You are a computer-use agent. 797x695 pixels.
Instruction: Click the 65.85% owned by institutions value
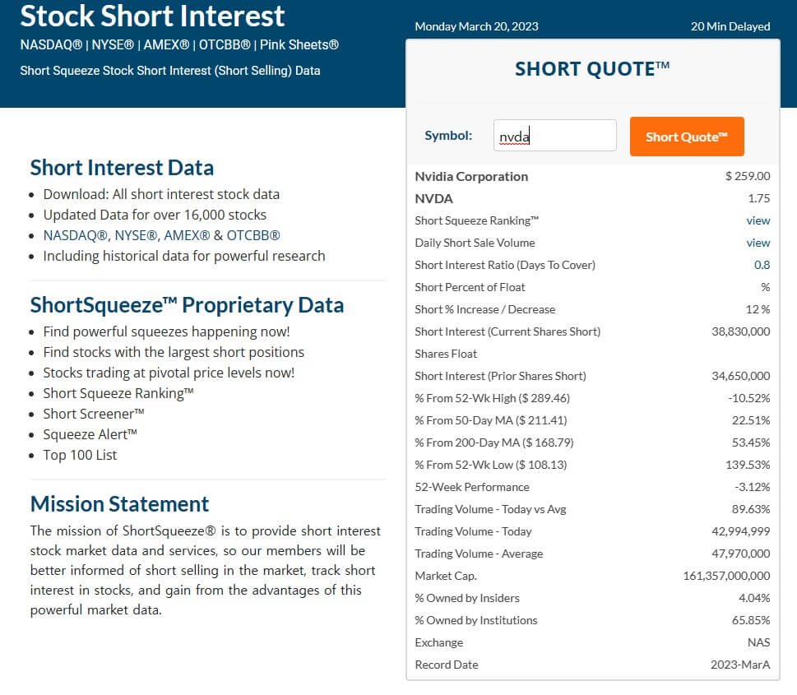tap(751, 620)
